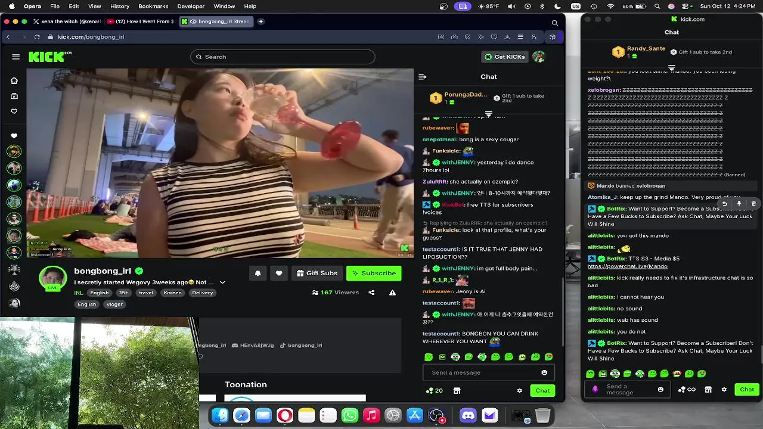The image size is (763, 429).
Task: Expand leaderboard arrow in popout chat window
Action: coord(672,67)
